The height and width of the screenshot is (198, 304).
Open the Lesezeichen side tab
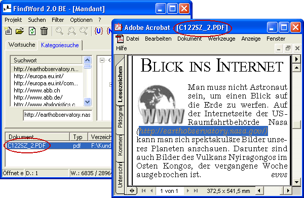121,84
